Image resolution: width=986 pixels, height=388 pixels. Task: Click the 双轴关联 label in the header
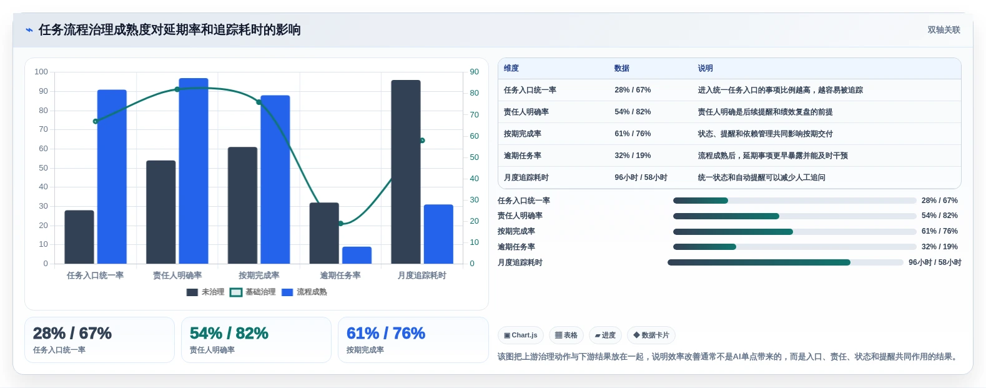click(944, 30)
